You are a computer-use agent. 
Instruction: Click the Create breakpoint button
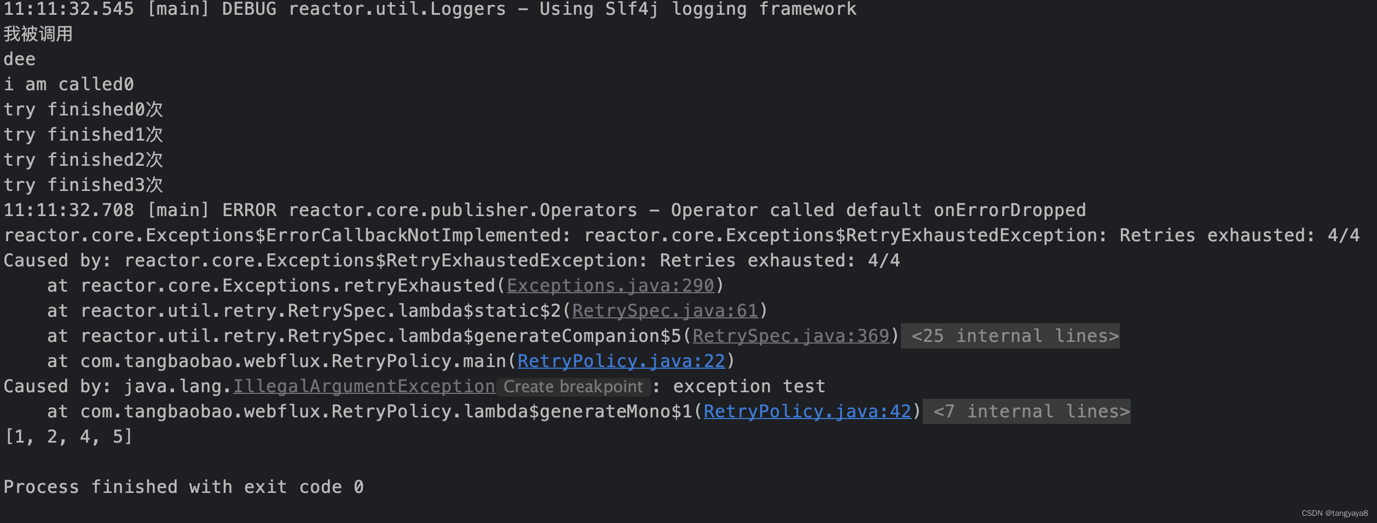[x=573, y=387]
